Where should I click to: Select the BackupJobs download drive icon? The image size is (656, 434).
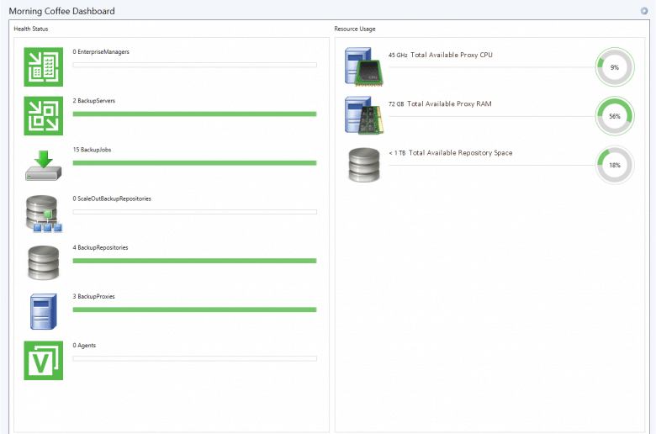[x=44, y=166]
